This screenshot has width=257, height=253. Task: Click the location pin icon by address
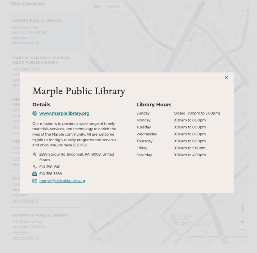pyautogui.click(x=35, y=155)
